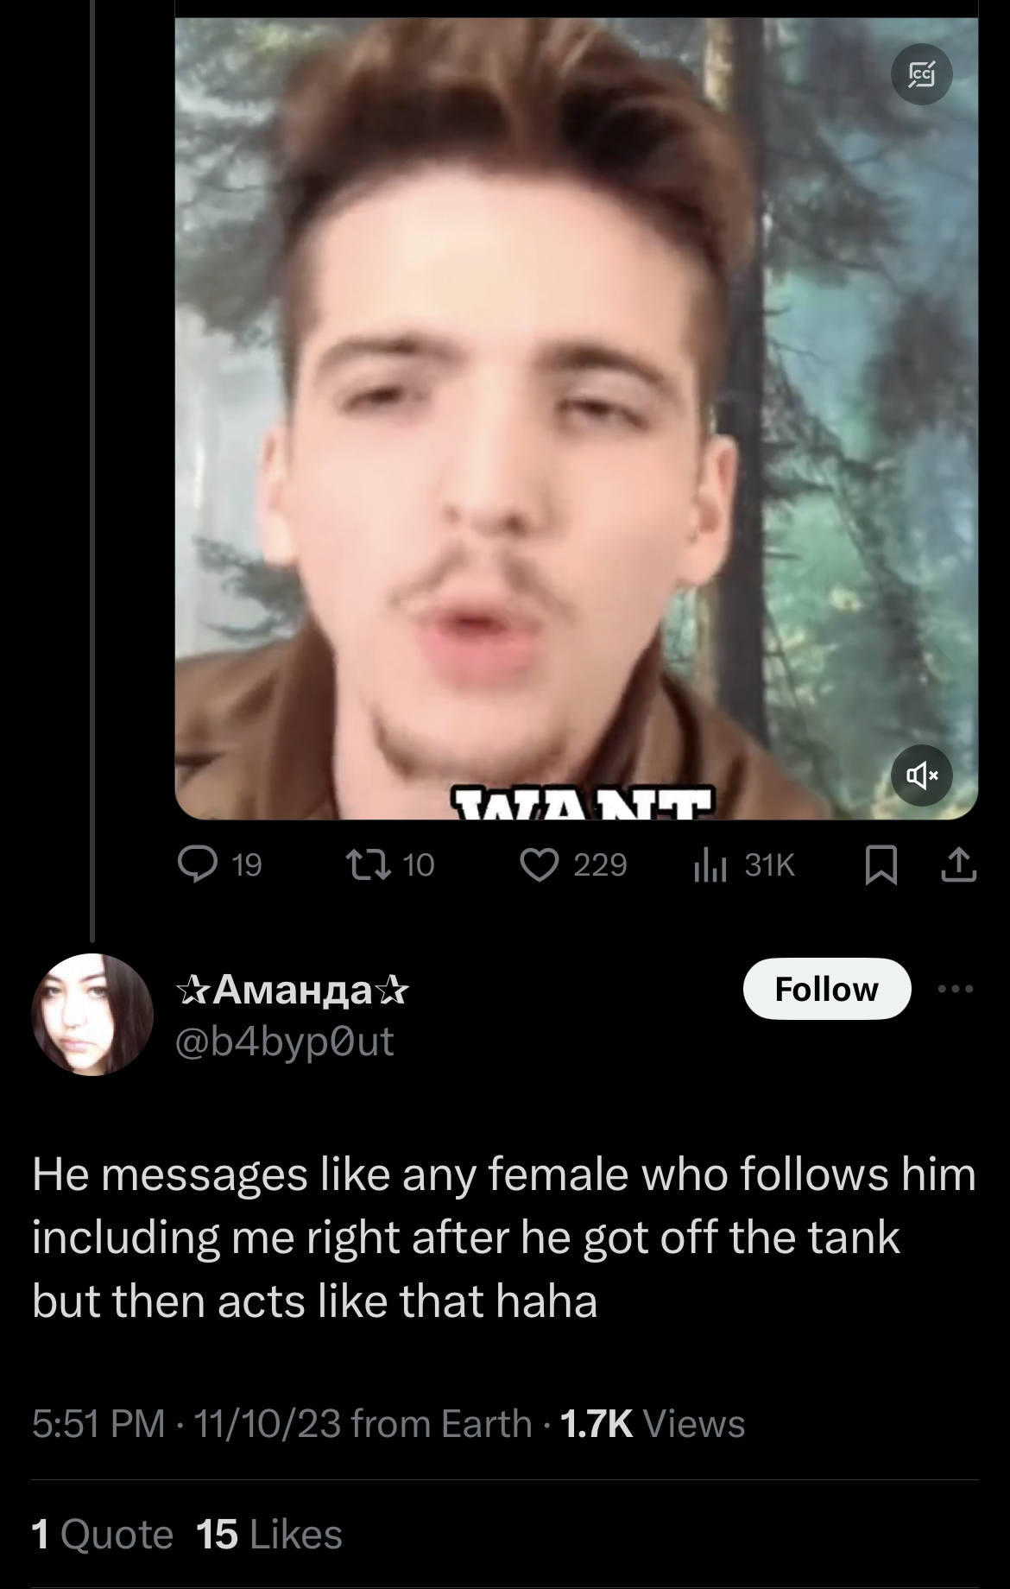The image size is (1010, 1589).
Task: Open the Аманда display name
Action: click(292, 990)
